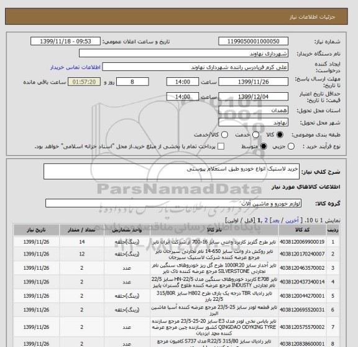The image size is (358, 347).
Task: Click the QINGDAO ODYKING TYRE name in row 7
Action: pyautogui.click(x=214, y=327)
